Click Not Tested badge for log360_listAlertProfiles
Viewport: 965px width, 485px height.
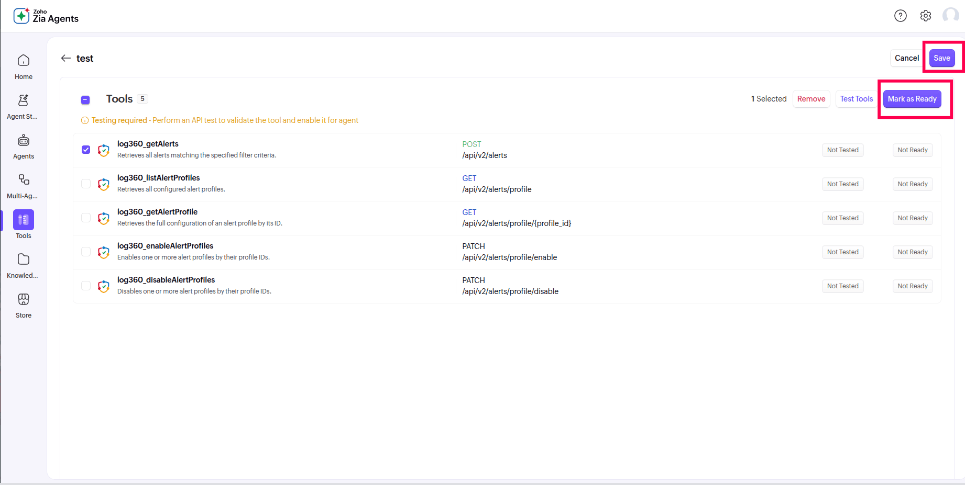pos(842,184)
